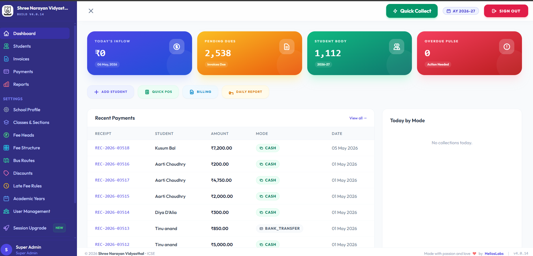
Task: Open the HeliosLabs link in footer
Action: pyautogui.click(x=494, y=253)
